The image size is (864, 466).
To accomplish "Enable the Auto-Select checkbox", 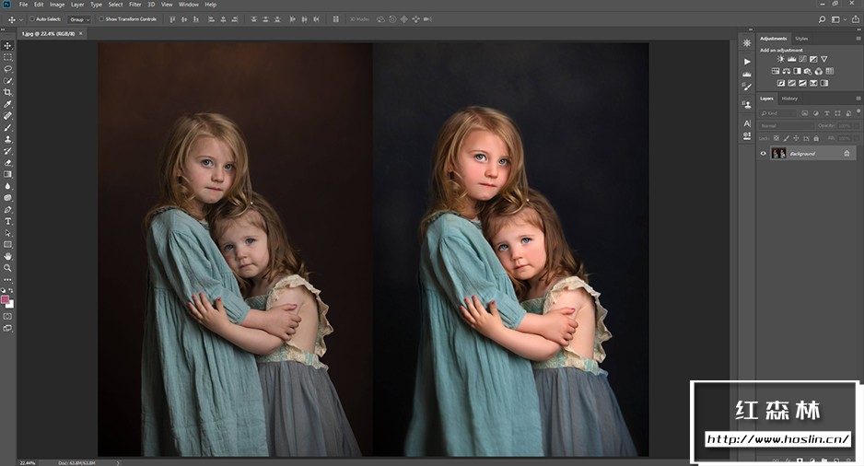I will 32,19.
